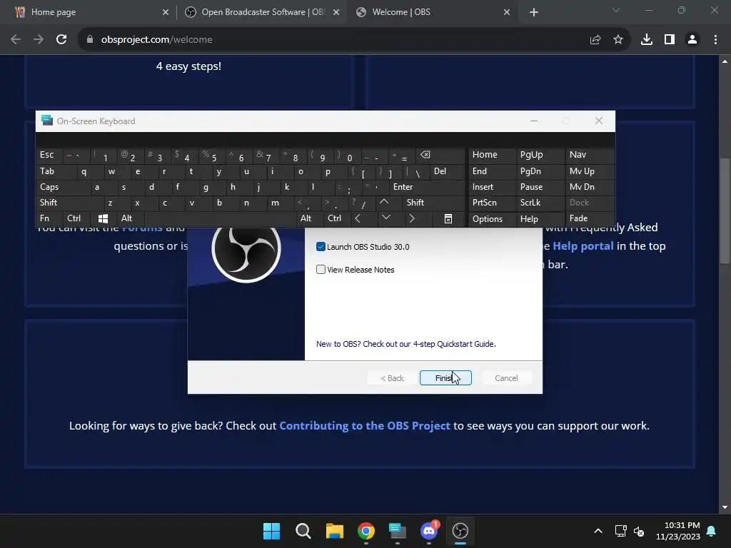This screenshot has width=731, height=548.
Task: Open the notification bell in taskbar
Action: 712,531
